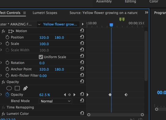Expand the Scale Width property

pyautogui.click(x=1, y=50)
